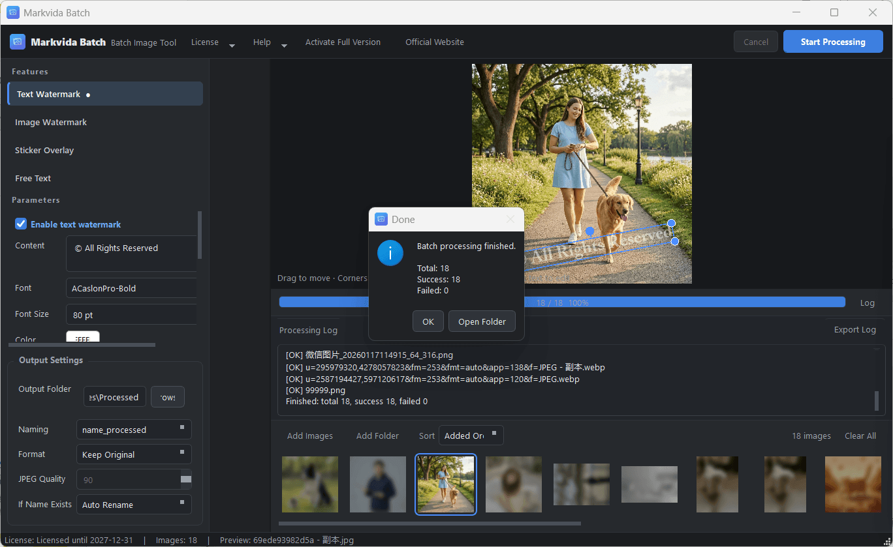Click Clear All button
The image size is (893, 547).
tap(860, 436)
